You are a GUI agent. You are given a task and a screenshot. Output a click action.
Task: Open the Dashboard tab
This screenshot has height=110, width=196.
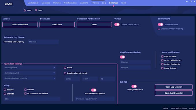click(x=33, y=3)
